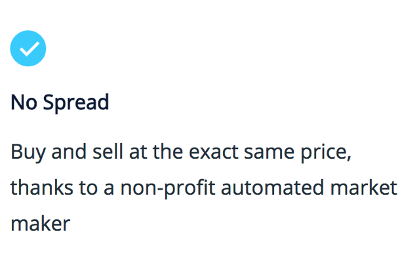
Task: Click the word thanks on the second line
Action: coord(41,188)
